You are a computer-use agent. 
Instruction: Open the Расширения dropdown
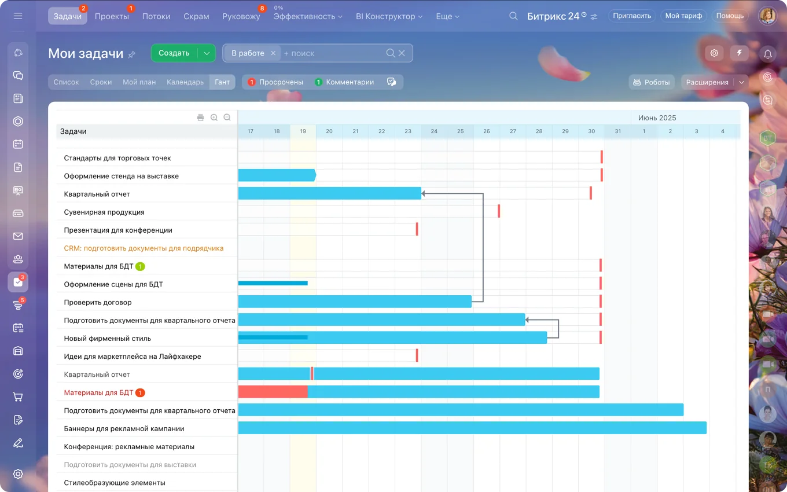[714, 82]
